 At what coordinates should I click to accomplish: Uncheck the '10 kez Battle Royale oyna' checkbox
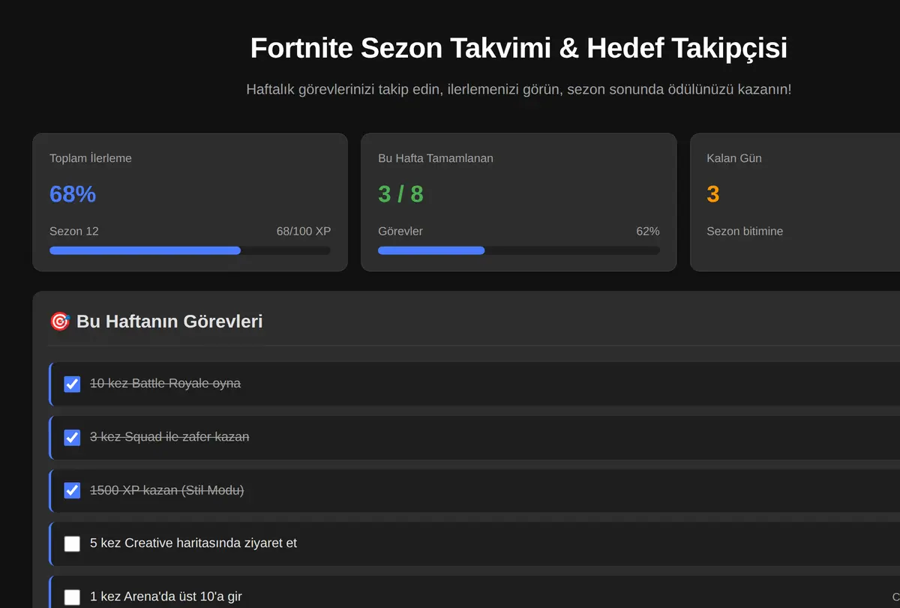pyautogui.click(x=72, y=384)
